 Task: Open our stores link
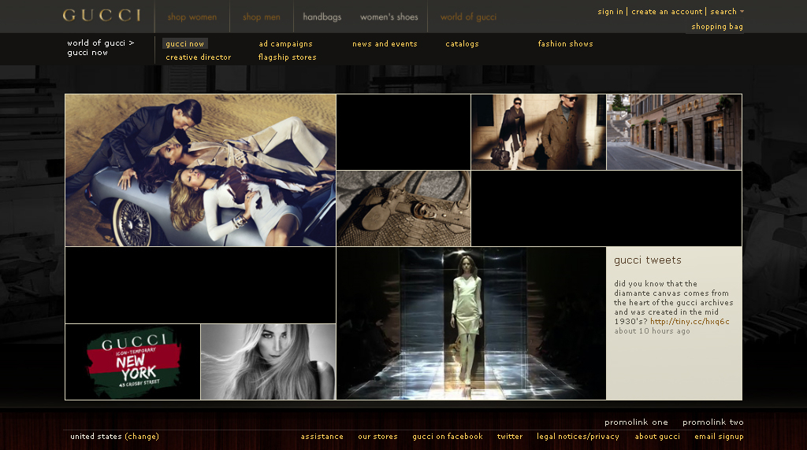pyautogui.click(x=377, y=436)
